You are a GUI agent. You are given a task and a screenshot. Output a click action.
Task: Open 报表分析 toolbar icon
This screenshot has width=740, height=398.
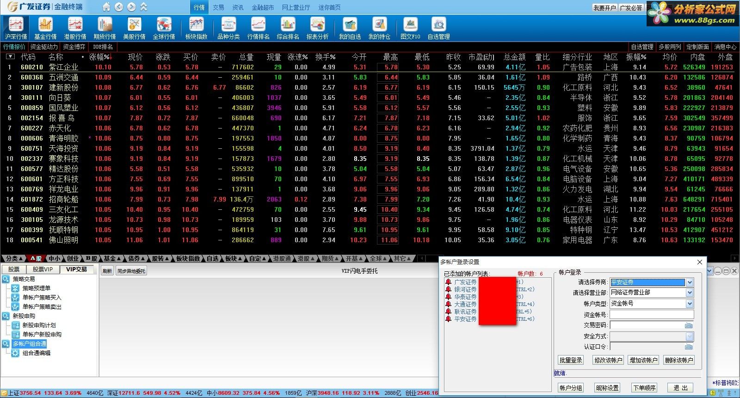(x=317, y=28)
